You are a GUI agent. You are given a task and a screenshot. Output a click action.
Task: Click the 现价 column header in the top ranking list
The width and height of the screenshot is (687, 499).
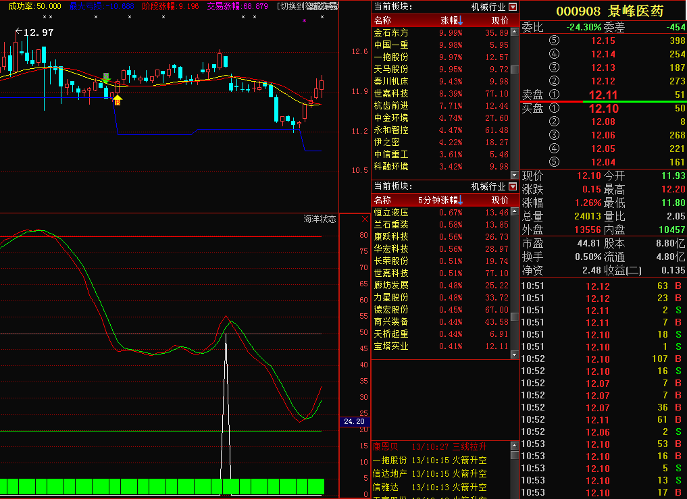click(499, 20)
